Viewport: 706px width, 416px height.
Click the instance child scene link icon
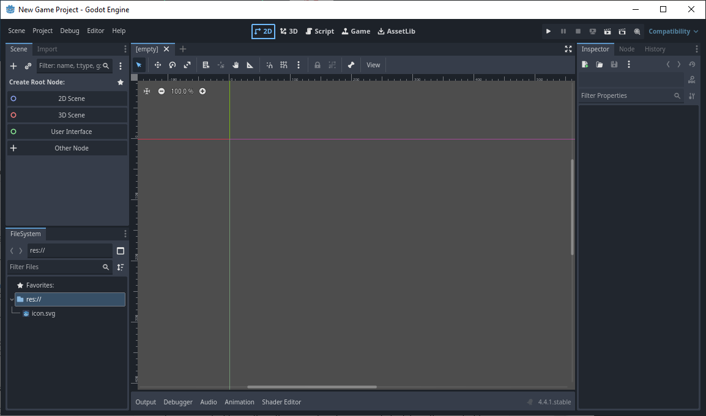point(28,66)
